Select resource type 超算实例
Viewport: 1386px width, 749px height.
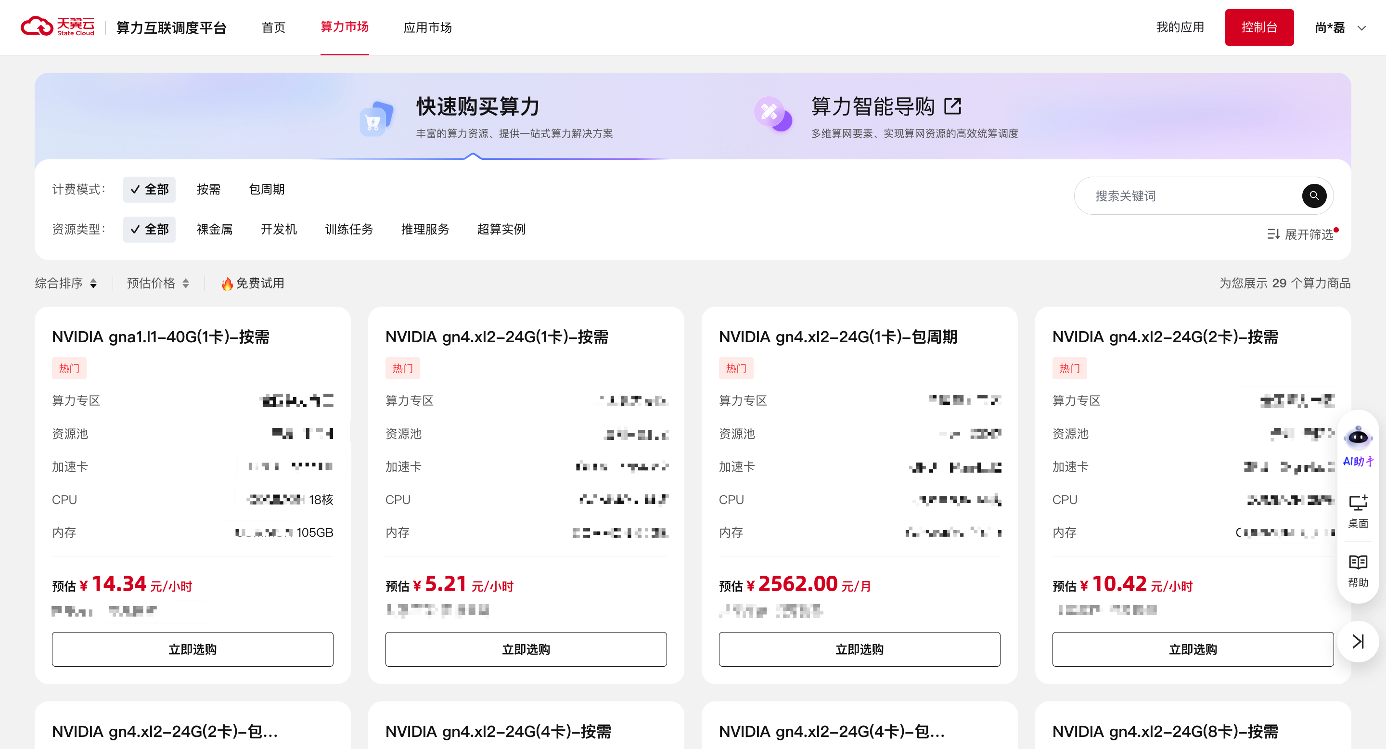point(501,229)
